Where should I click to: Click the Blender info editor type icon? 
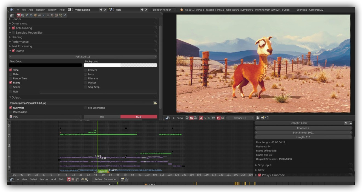[x=13, y=10]
